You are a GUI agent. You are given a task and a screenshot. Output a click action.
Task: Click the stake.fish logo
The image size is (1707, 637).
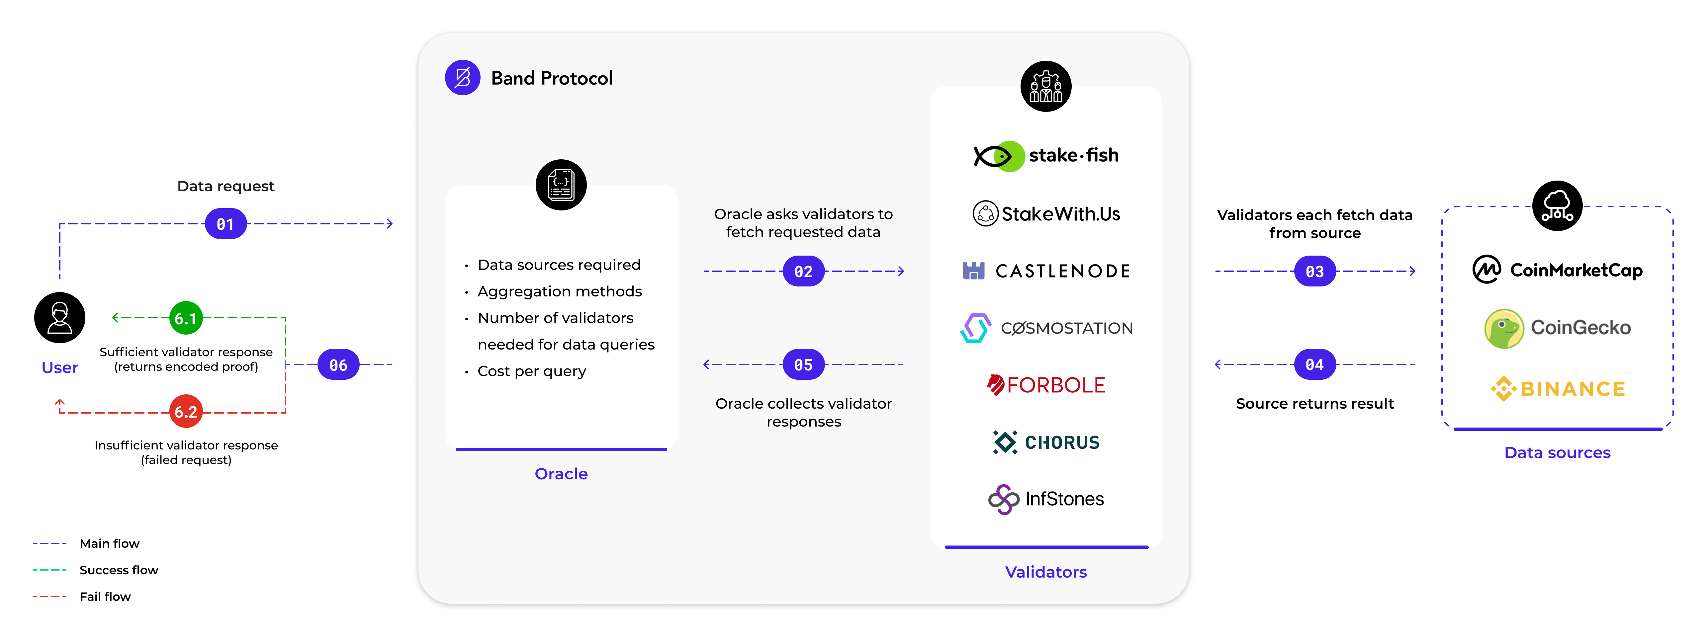point(1046,156)
